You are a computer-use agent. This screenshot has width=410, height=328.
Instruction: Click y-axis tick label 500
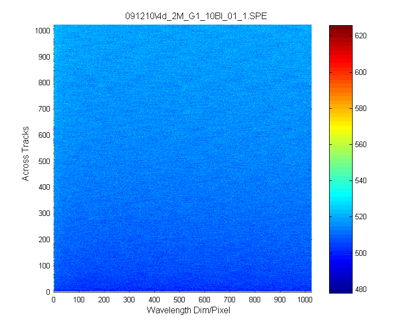coord(44,161)
